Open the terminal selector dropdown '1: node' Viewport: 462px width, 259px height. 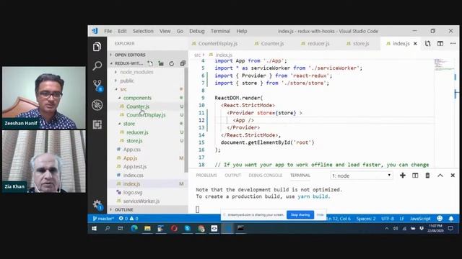(x=361, y=176)
